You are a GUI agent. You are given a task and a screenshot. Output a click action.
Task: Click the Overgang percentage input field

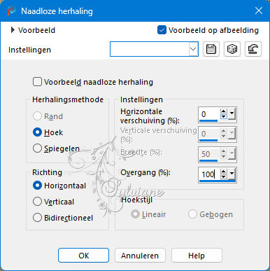pos(209,174)
